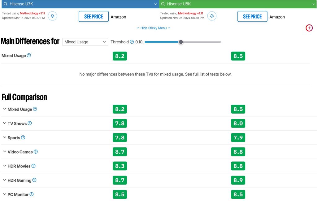Click the notification bell for Hisense U7K

52,16
